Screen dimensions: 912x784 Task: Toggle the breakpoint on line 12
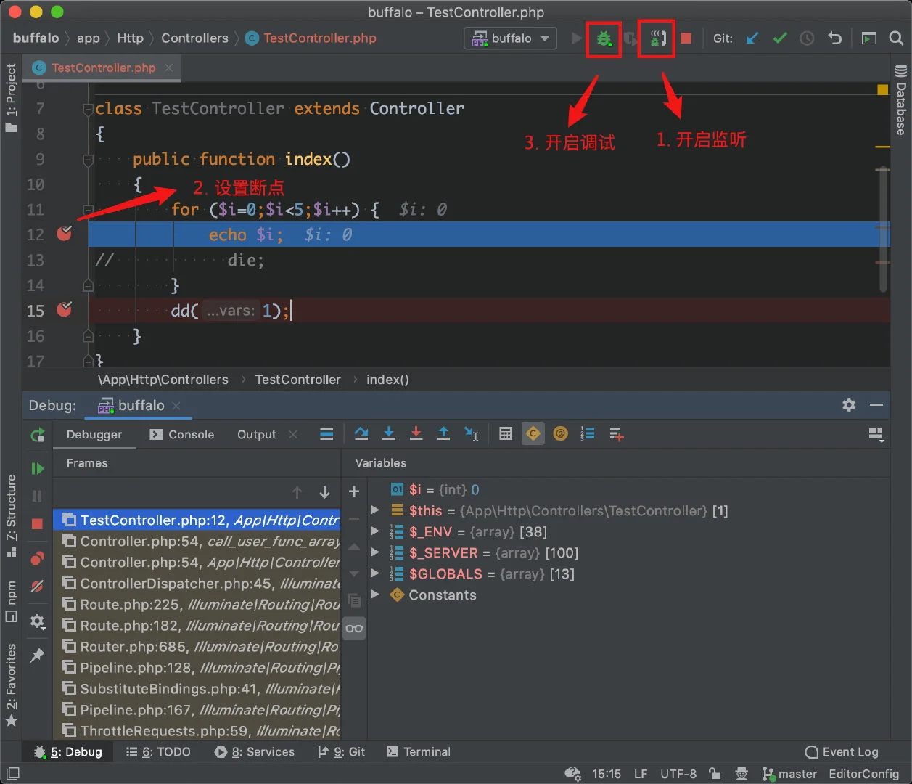click(x=65, y=234)
